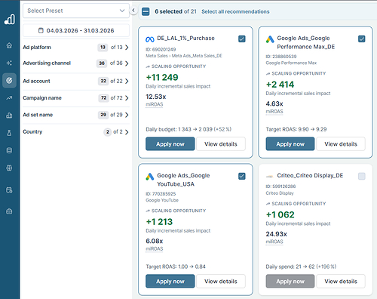This screenshot has width=377, height=299.
Task: View details of Google Performance Max_DE card
Action: point(341,144)
